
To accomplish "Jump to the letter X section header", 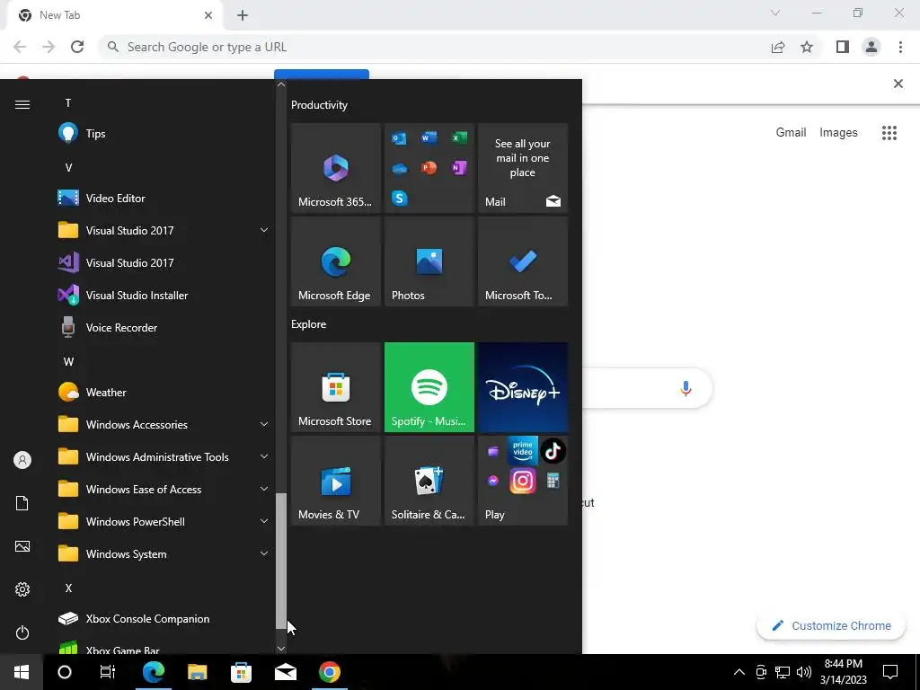I will coord(68,588).
